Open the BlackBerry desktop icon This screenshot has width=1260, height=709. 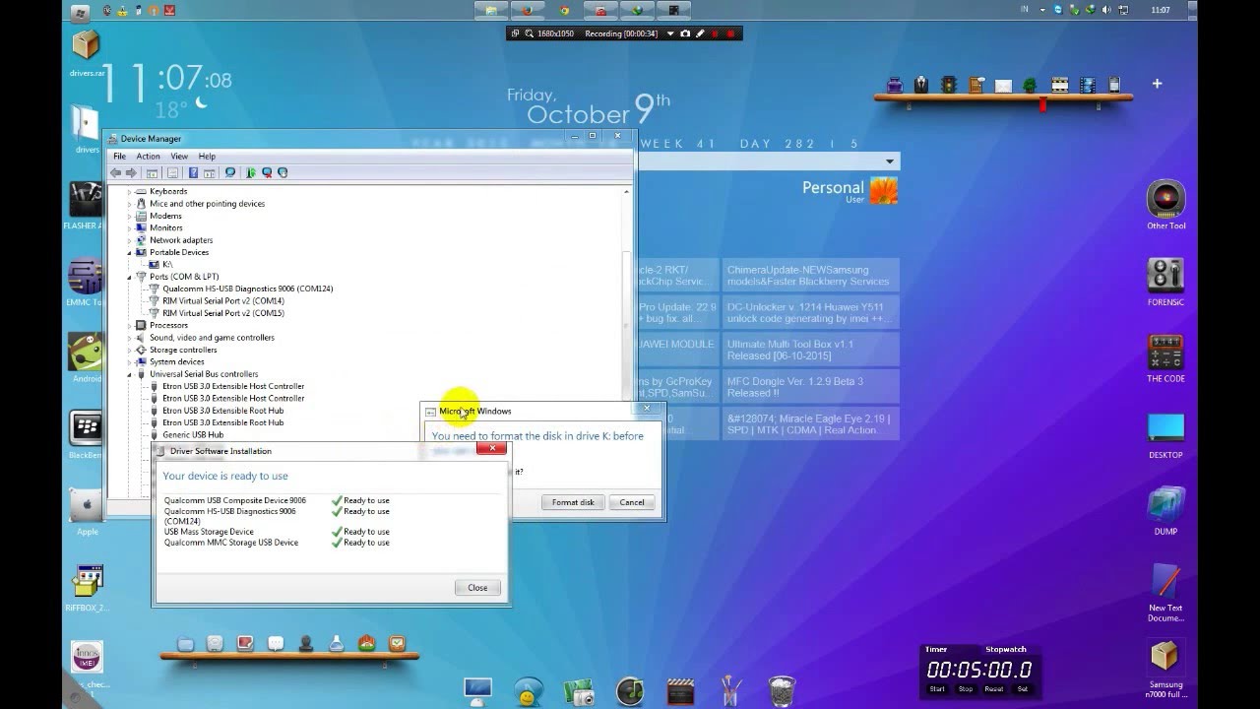pyautogui.click(x=87, y=435)
